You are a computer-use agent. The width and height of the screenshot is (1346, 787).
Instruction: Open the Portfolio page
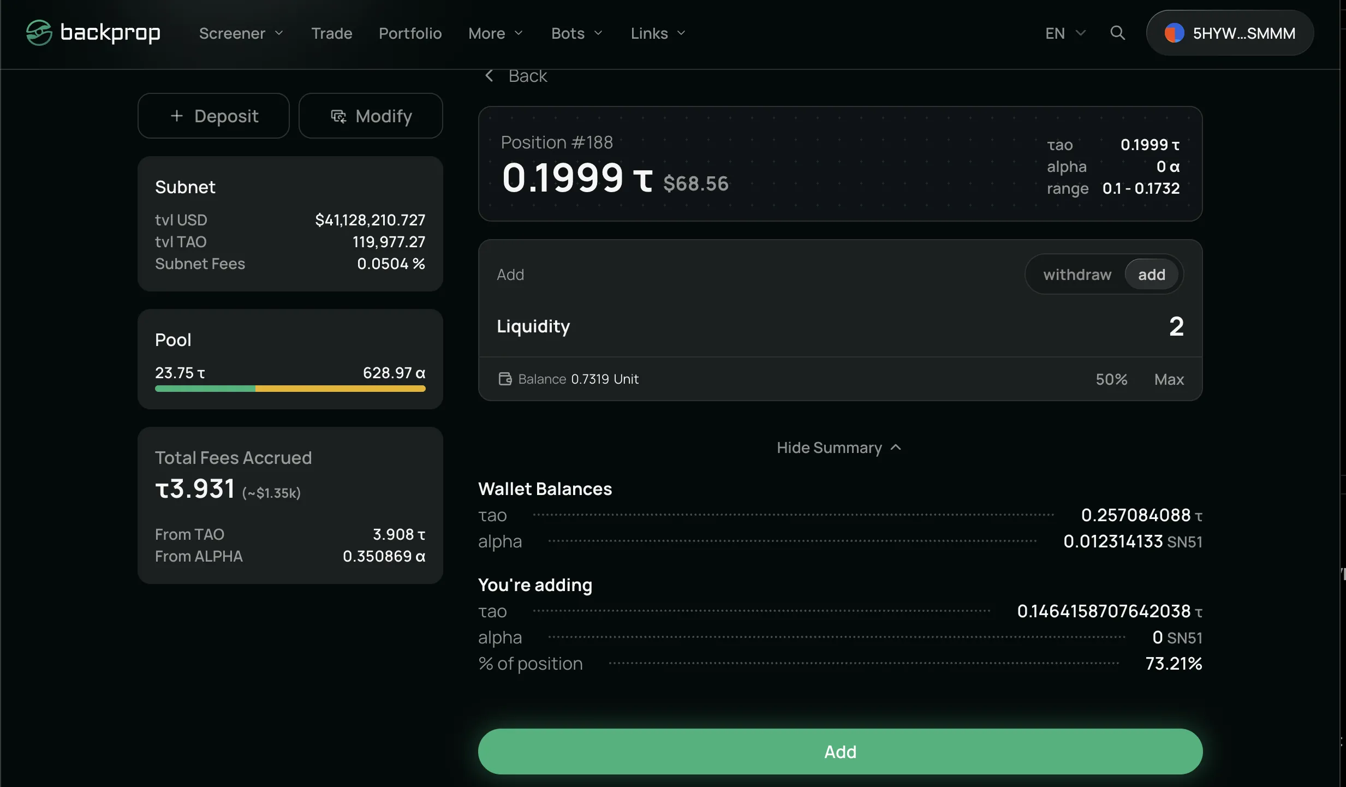click(410, 33)
